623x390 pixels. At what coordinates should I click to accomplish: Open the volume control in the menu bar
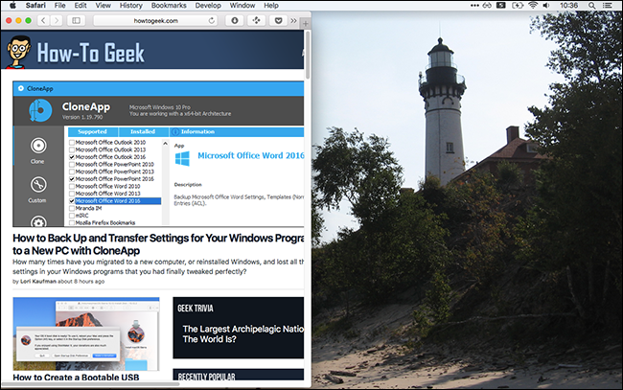point(546,5)
